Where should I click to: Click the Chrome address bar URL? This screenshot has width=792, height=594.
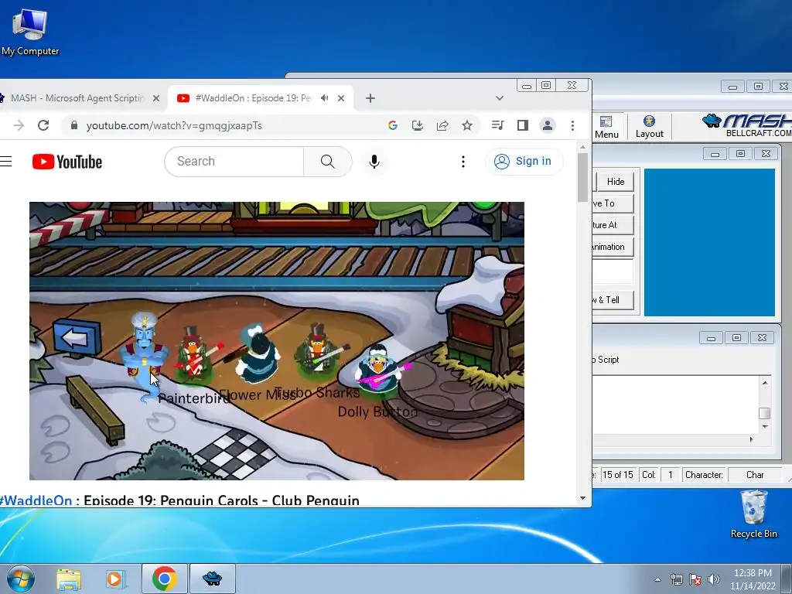[x=174, y=126]
